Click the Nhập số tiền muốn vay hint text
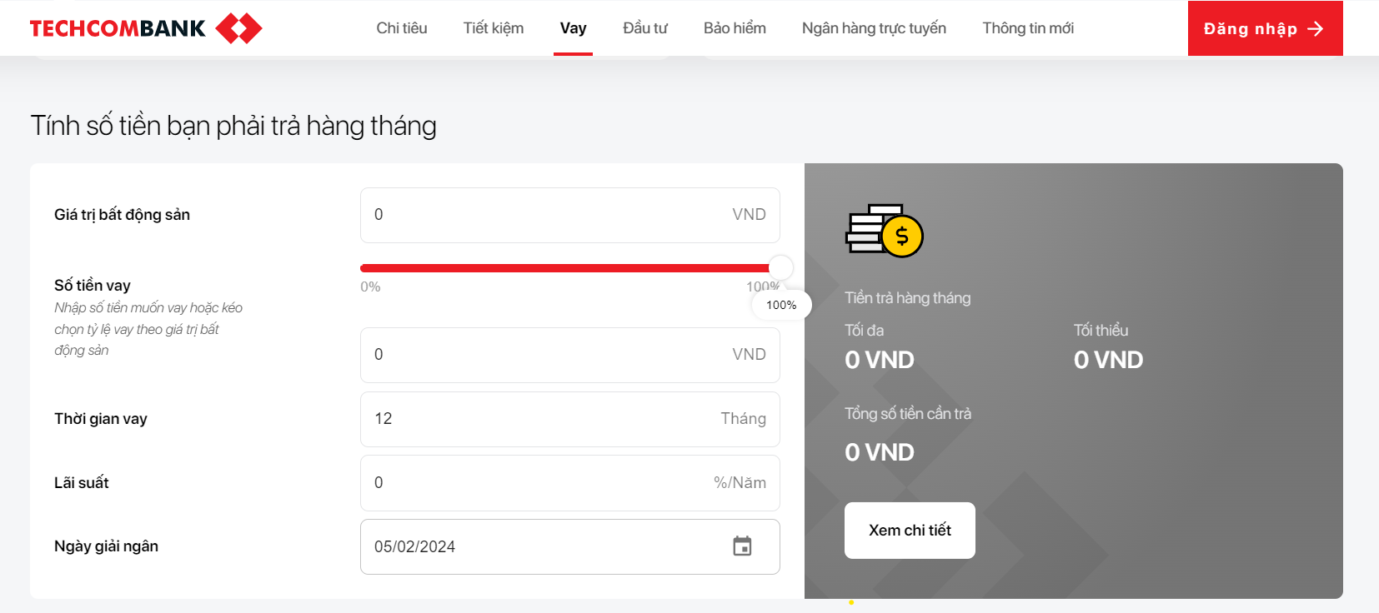This screenshot has width=1379, height=613. 148,329
